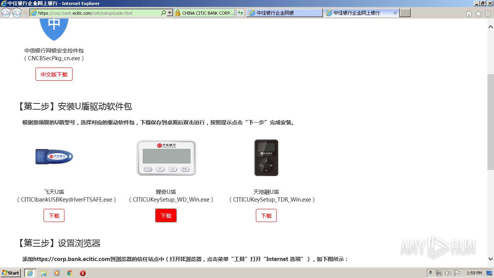Click the 【第三步】设置浏览器 heading

point(59,243)
